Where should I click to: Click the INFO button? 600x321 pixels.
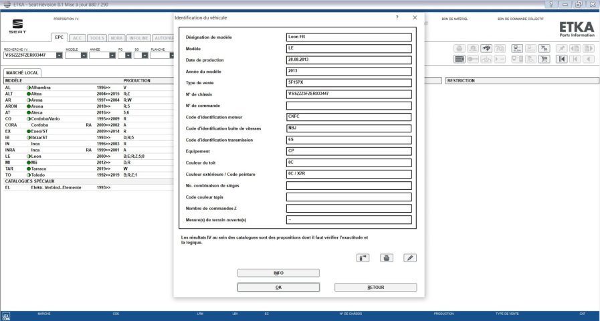278,273
